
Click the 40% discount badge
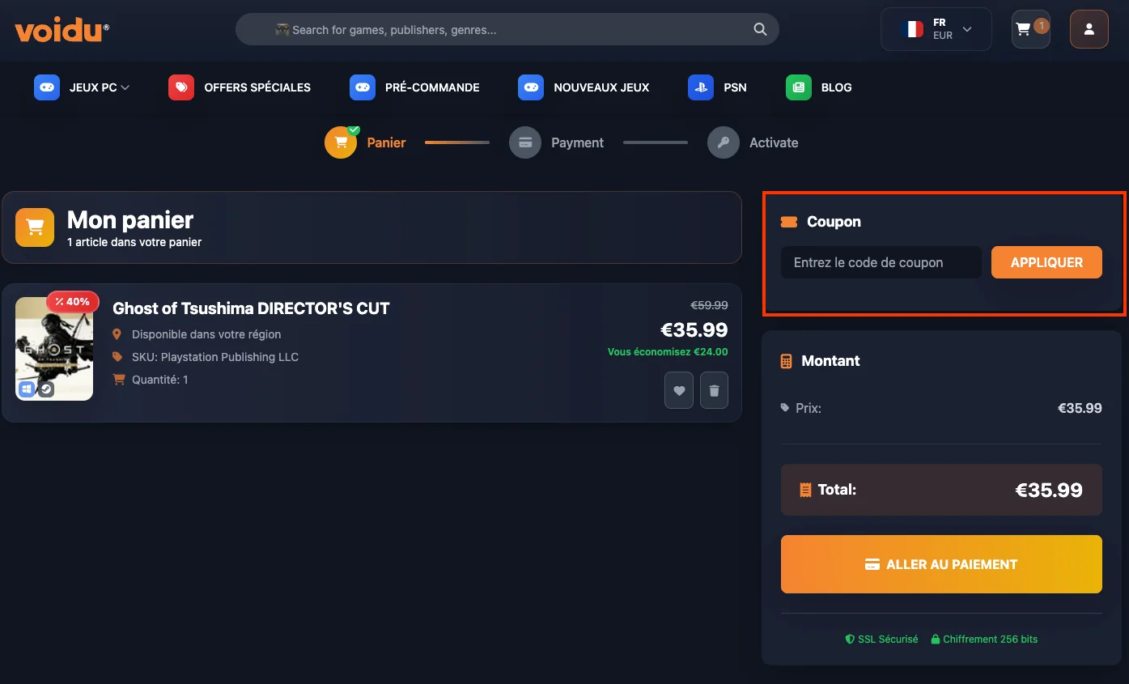coord(72,301)
